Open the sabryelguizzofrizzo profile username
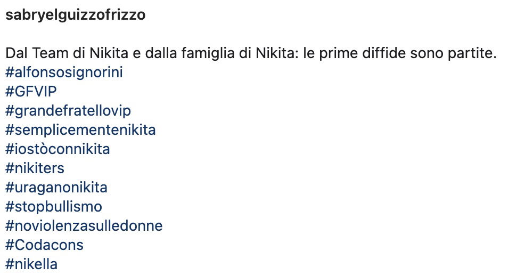 76,15
